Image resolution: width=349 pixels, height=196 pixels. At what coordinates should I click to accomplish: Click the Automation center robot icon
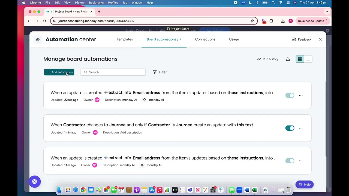pos(38,39)
